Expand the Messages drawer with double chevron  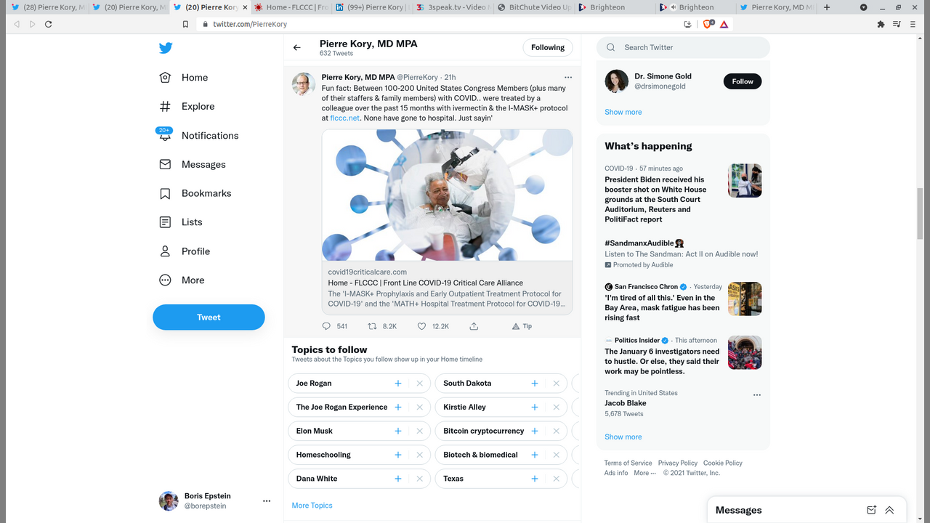889,510
